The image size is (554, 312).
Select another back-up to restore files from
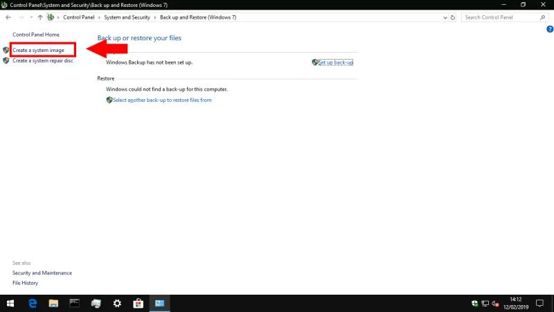pyautogui.click(x=162, y=100)
